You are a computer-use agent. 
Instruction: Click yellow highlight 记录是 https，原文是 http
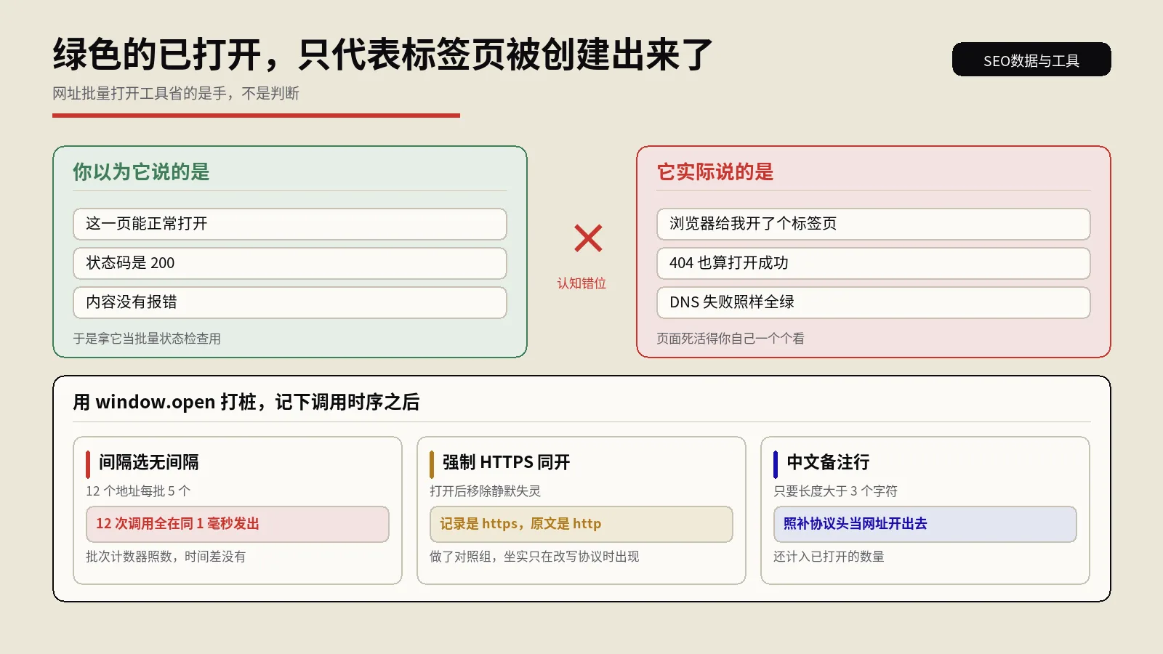[x=581, y=524]
